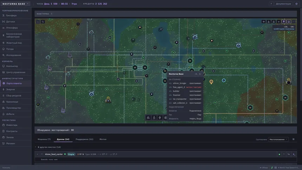Screen dimensions: 302x170
Task: Click green stop square for drone_feed_carrier
Action: pos(279,154)
